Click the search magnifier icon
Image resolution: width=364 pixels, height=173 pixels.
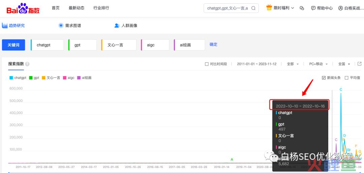click(253, 8)
